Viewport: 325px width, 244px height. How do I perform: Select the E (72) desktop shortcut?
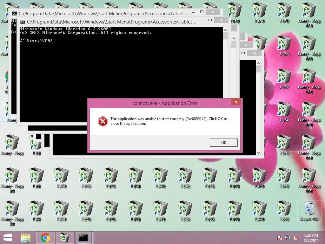[284, 46]
